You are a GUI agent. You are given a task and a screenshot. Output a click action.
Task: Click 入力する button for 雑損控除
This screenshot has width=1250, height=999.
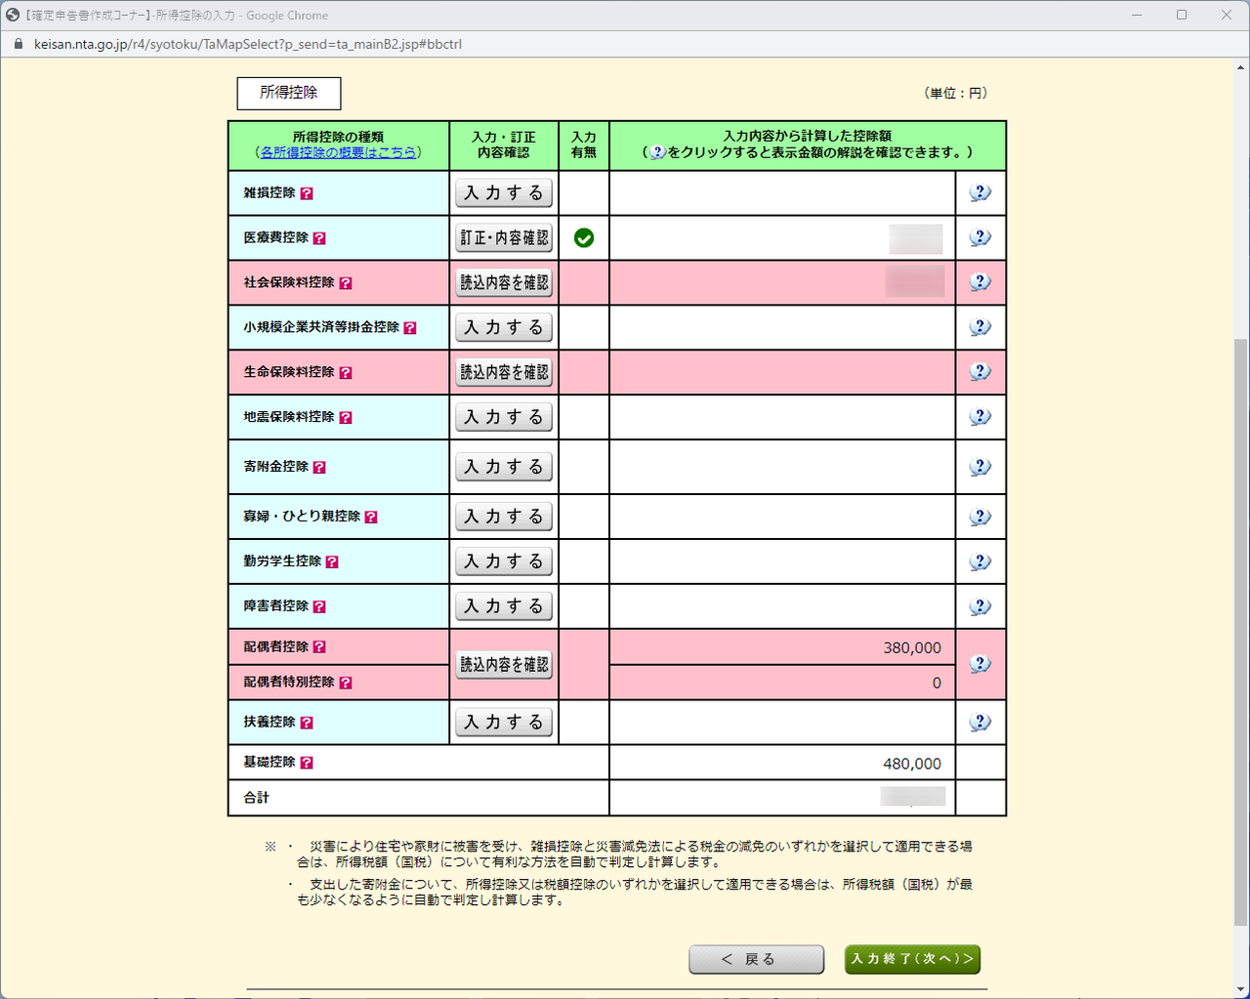504,193
